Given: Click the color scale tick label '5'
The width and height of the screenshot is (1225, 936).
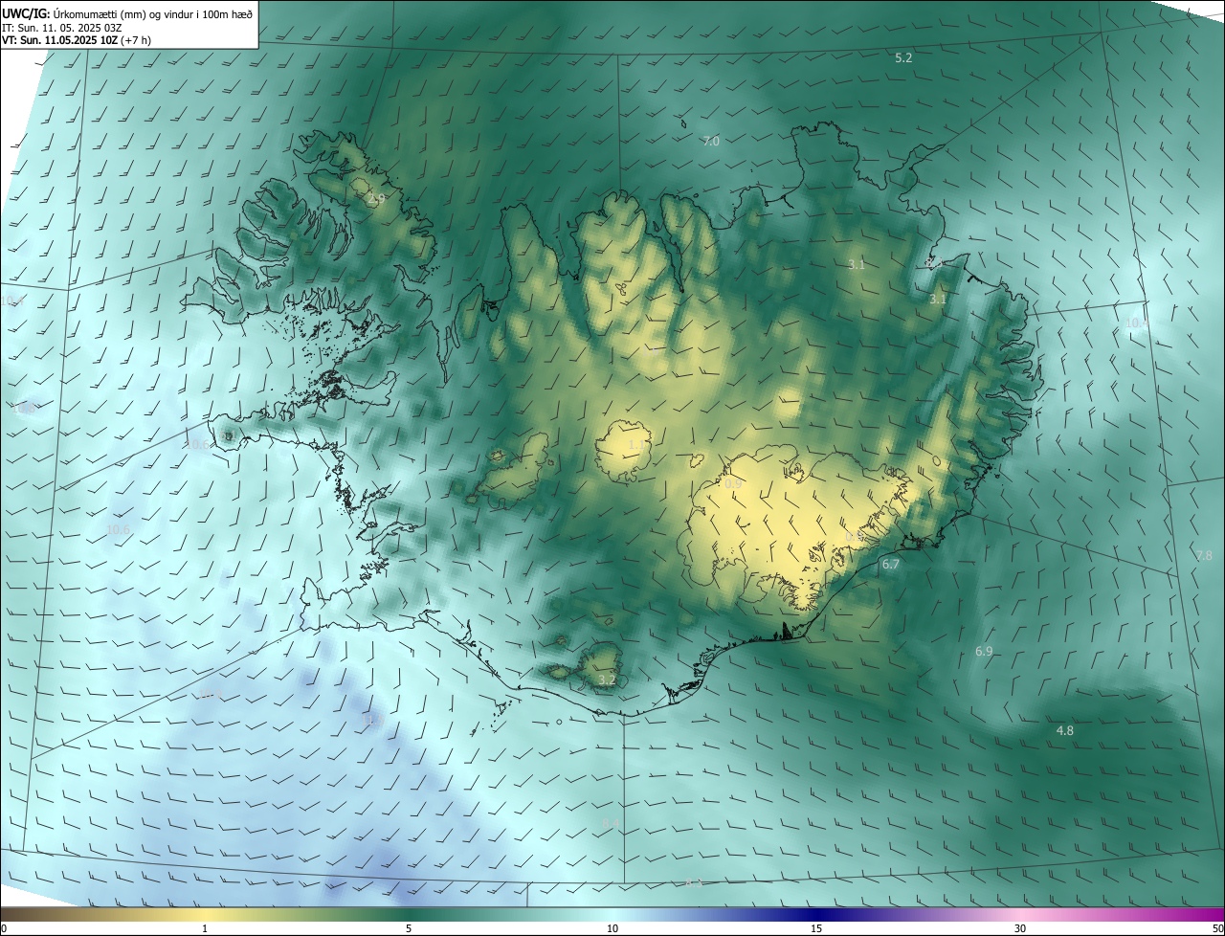Looking at the screenshot, I should [x=409, y=928].
